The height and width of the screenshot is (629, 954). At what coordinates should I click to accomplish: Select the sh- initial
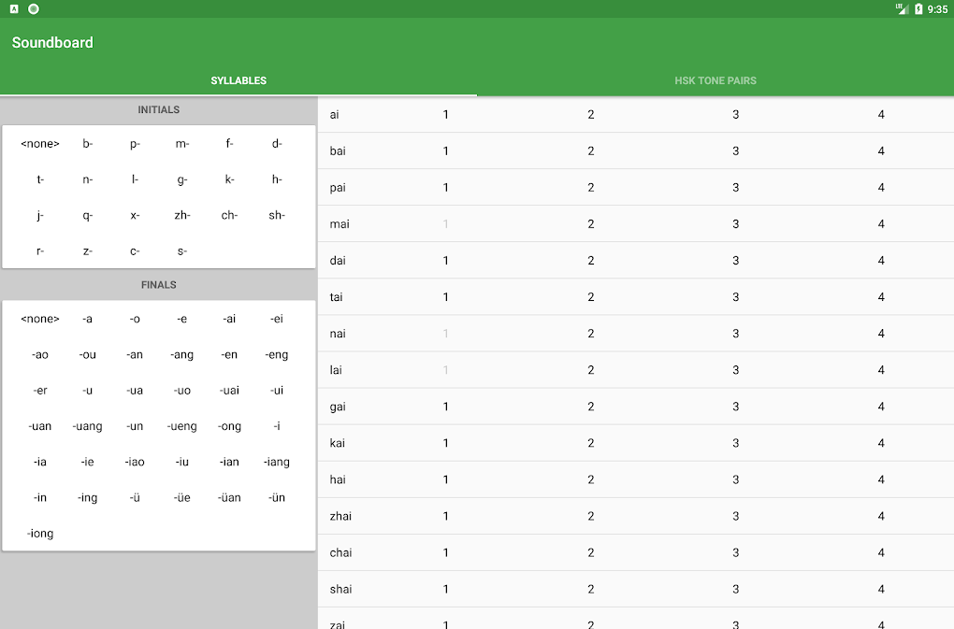(276, 215)
